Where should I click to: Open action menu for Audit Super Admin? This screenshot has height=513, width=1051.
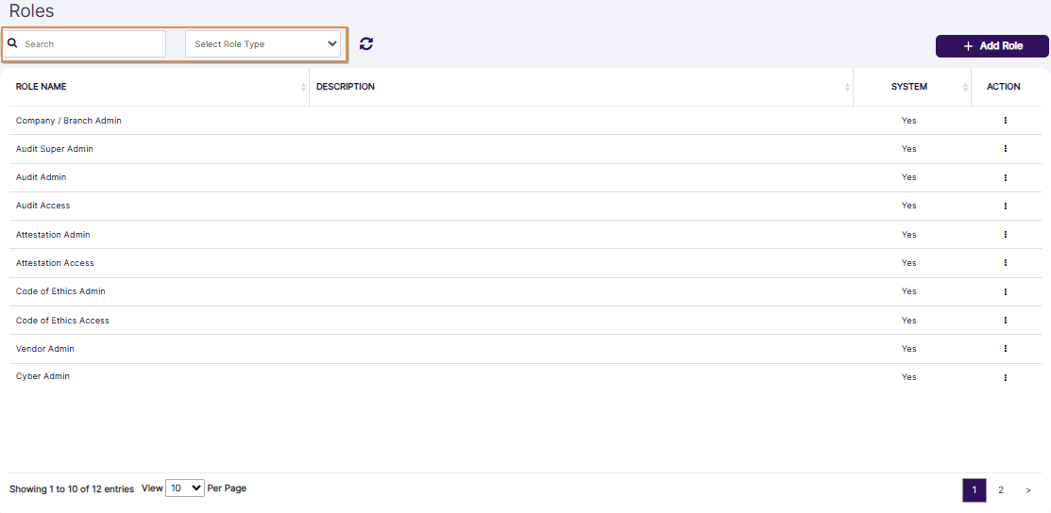coord(1005,149)
